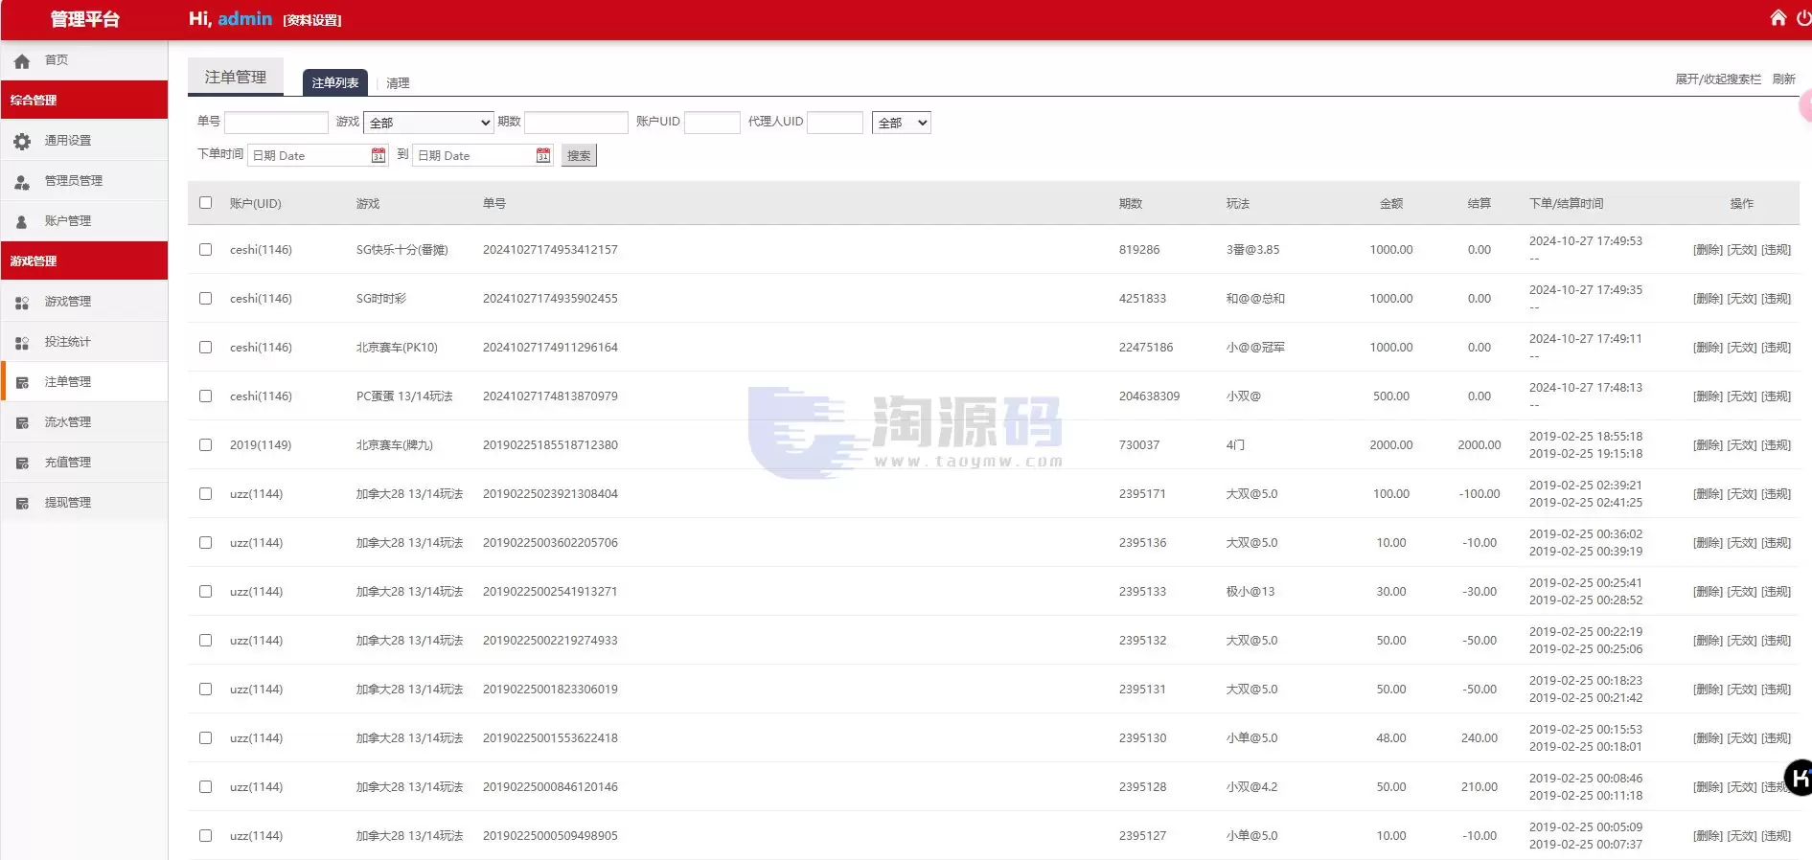1812x860 pixels.
Task: Click order number 20190225185518712380
Action: pyautogui.click(x=550, y=445)
